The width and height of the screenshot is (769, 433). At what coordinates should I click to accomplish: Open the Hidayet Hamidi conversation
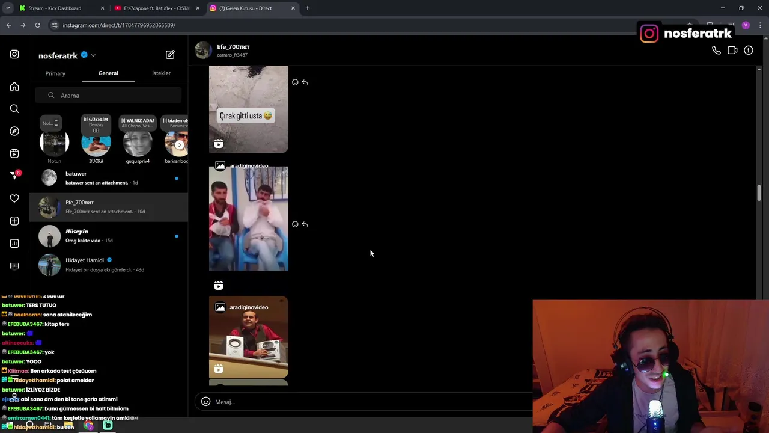click(109, 265)
